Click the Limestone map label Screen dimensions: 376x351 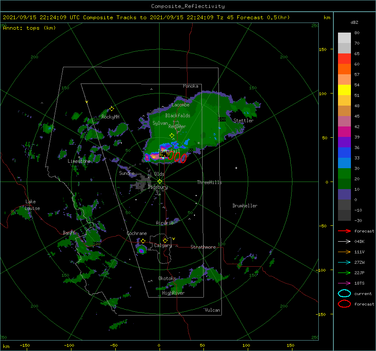[x=79, y=161]
